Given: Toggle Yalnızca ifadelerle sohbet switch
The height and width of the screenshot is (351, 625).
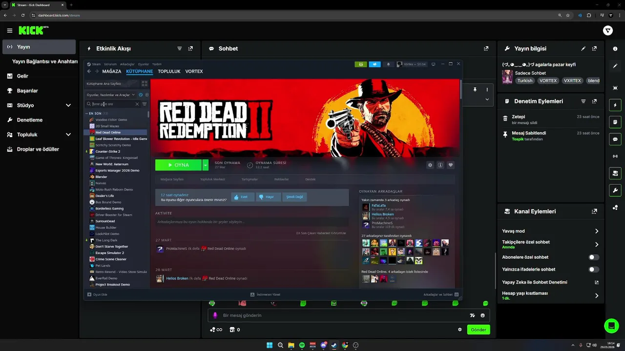Looking at the screenshot, I should coord(594,270).
